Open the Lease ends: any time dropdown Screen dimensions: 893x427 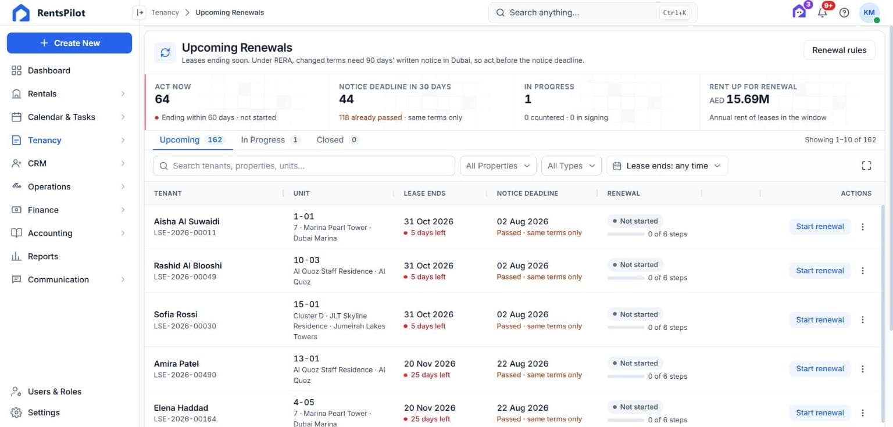point(667,166)
